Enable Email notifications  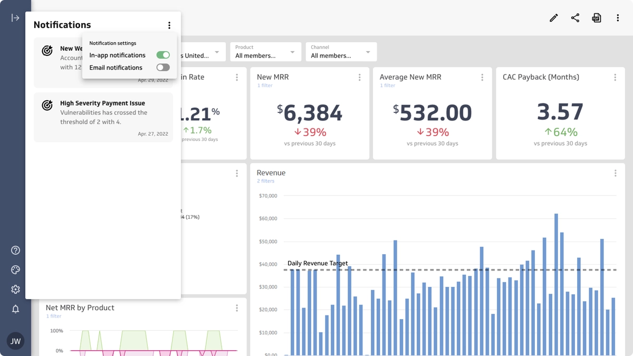coord(162,67)
